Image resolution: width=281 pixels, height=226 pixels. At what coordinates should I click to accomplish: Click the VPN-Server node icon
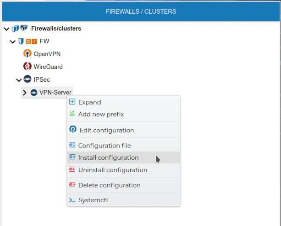[x=34, y=93]
